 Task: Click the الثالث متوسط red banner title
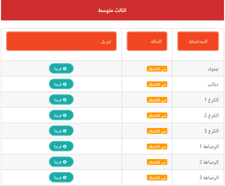(112, 10)
